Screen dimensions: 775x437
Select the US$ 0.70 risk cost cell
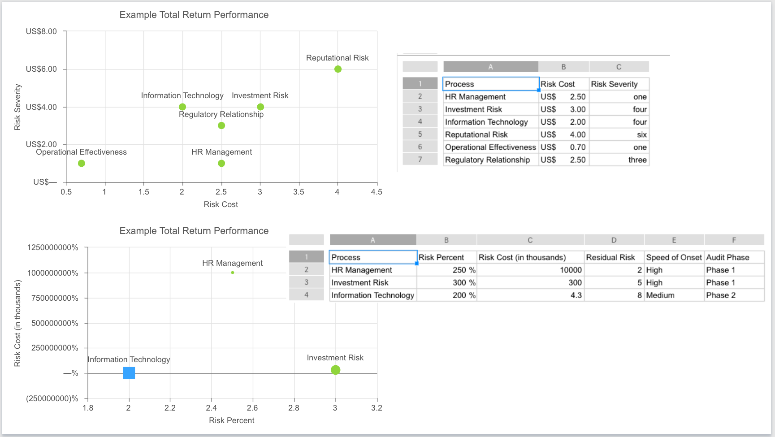click(x=563, y=147)
